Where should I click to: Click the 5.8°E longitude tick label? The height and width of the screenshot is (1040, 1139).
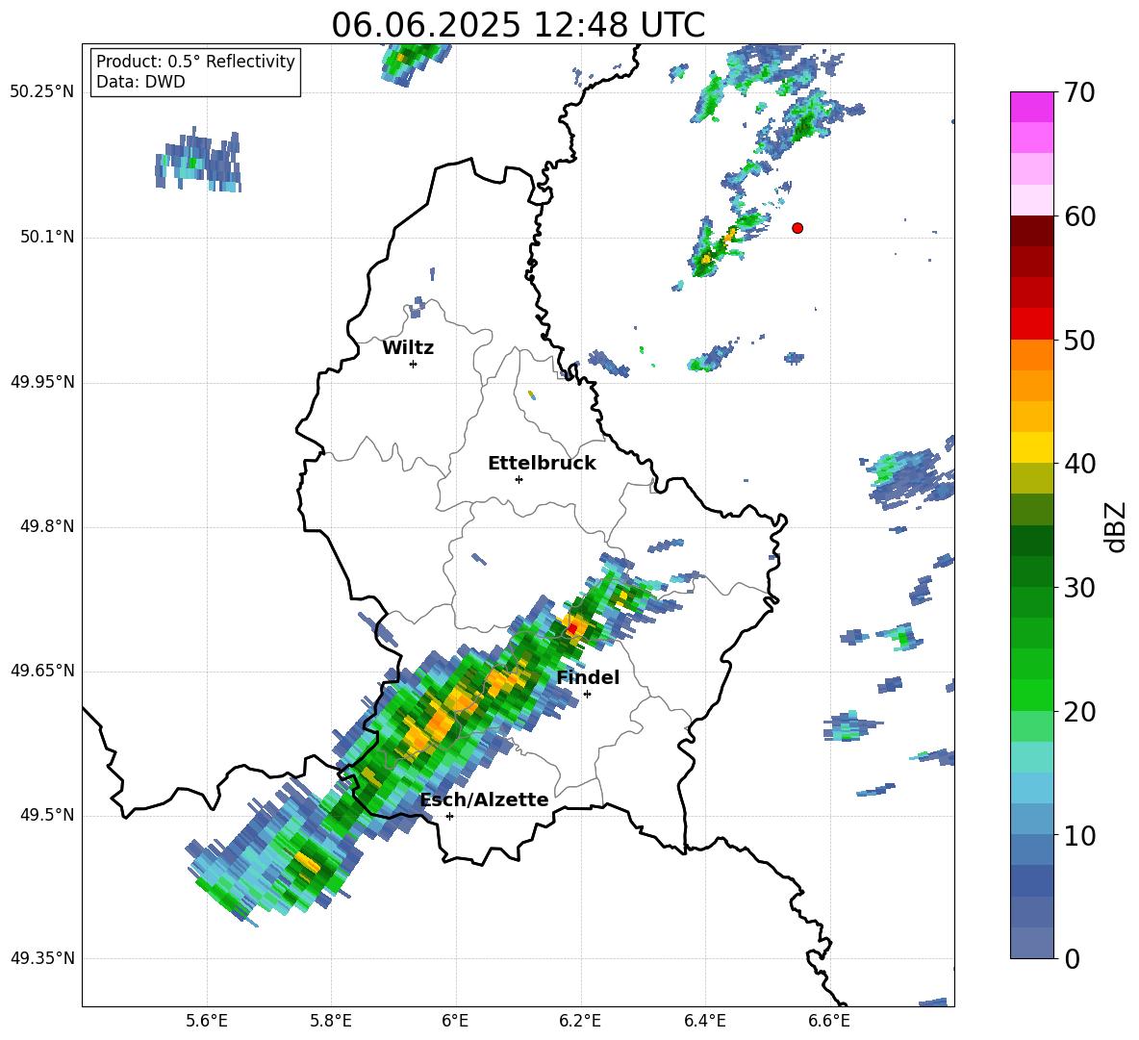[x=331, y=1021]
